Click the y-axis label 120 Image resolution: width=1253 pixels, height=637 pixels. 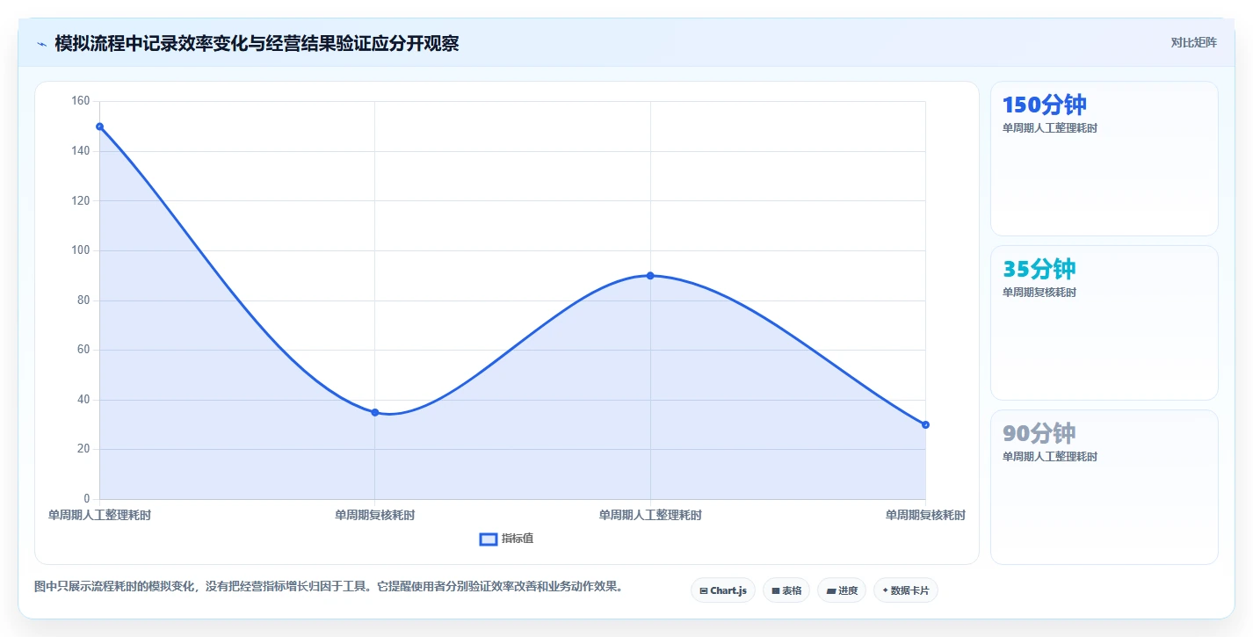point(81,200)
